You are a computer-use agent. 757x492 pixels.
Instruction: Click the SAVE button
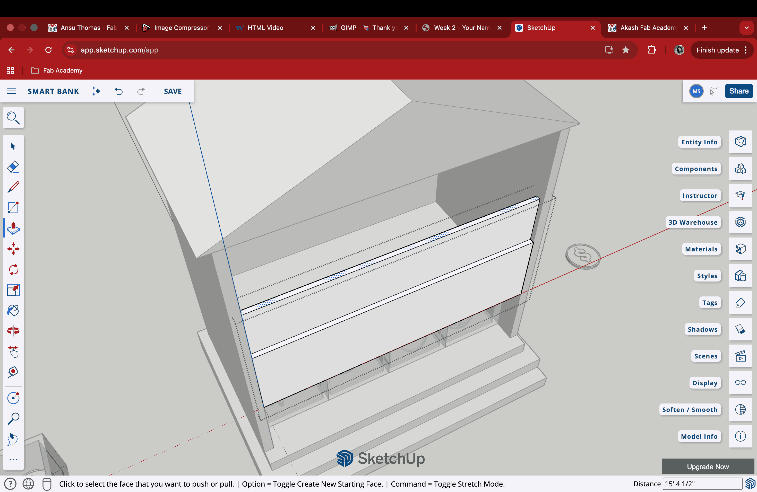pyautogui.click(x=173, y=91)
